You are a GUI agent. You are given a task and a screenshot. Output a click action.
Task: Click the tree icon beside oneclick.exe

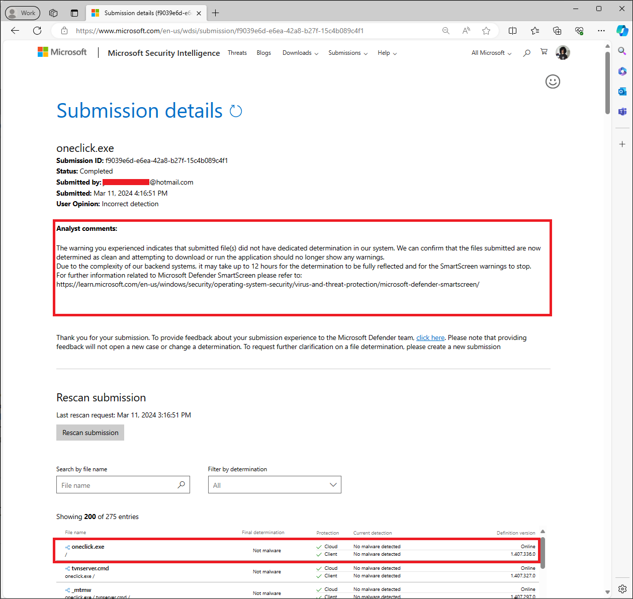click(x=67, y=547)
